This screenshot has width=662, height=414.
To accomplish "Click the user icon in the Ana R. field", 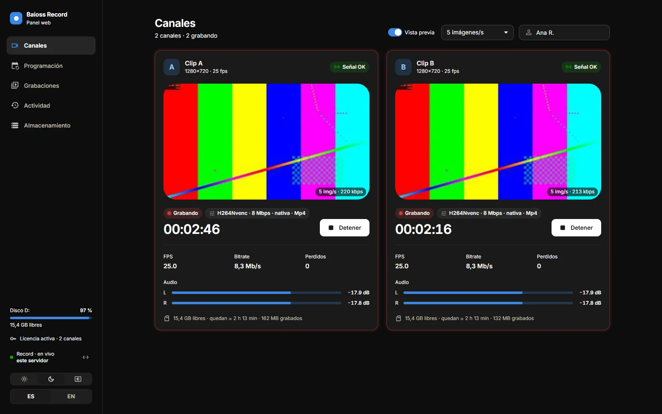I will tap(529, 32).
